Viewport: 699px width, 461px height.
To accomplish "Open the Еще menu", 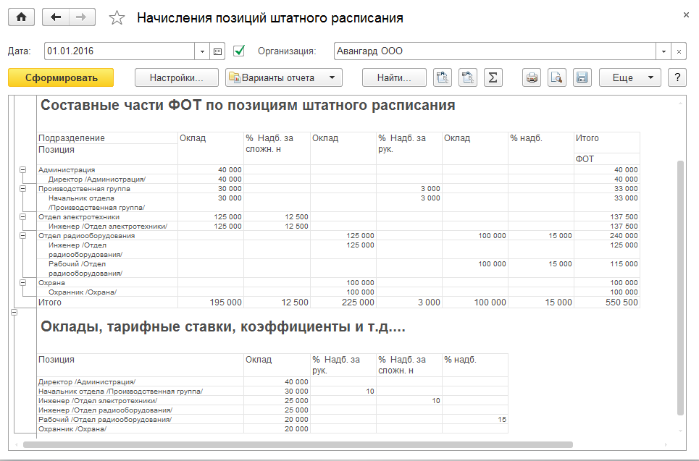I will (x=629, y=77).
